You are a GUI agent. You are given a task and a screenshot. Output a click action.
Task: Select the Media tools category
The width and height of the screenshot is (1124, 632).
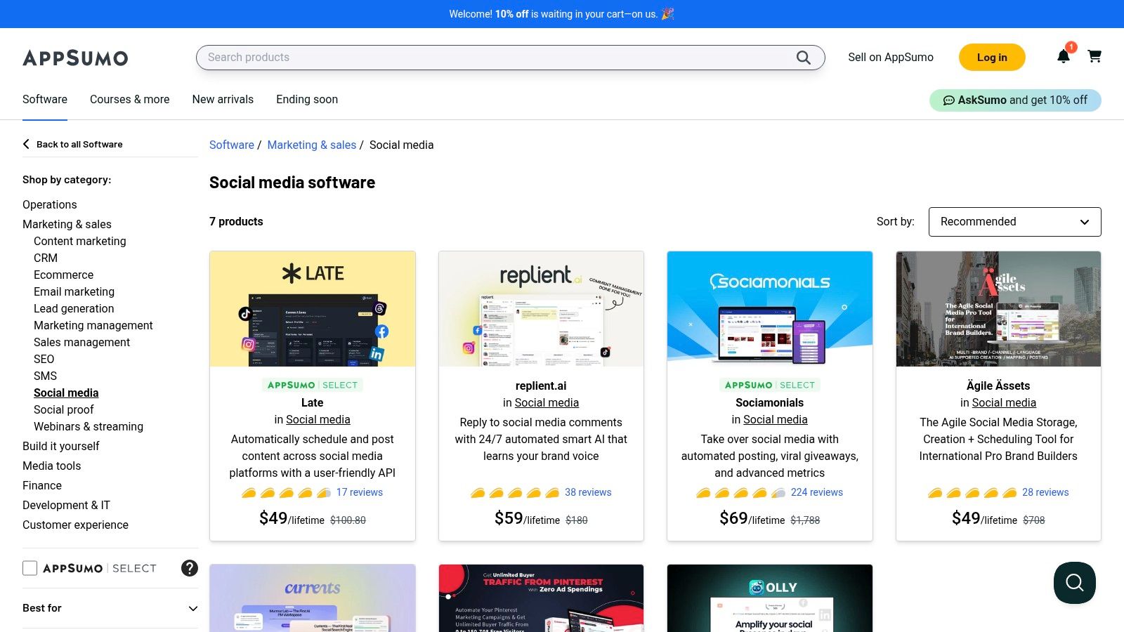[x=51, y=466]
